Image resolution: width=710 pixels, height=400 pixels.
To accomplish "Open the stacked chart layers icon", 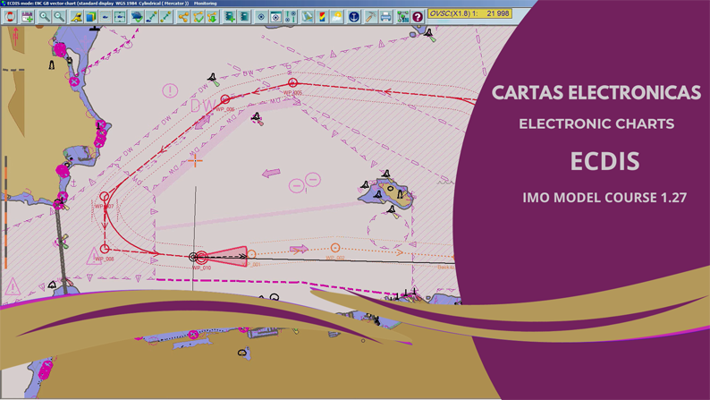I will pos(90,17).
